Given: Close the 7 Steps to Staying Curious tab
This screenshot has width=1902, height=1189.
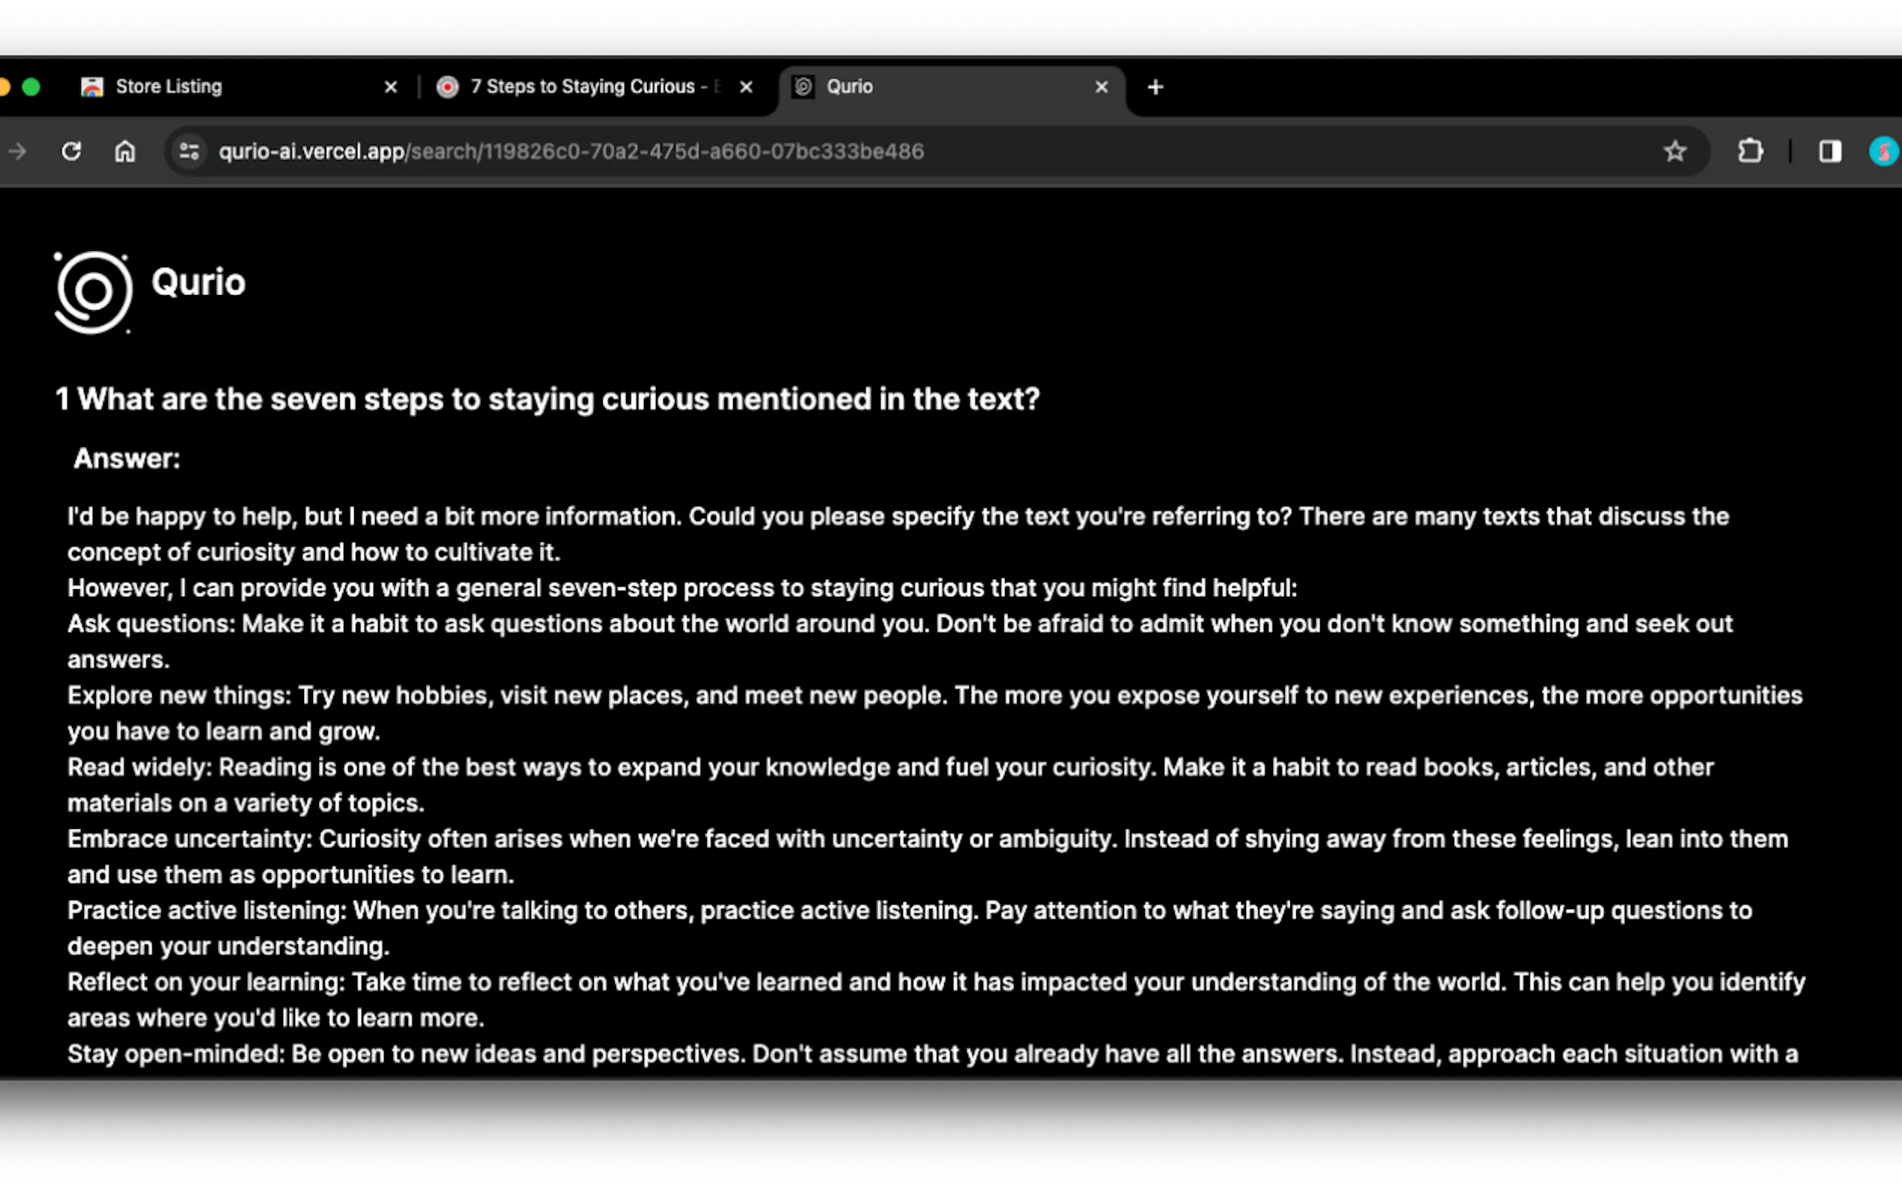Looking at the screenshot, I should coord(746,88).
